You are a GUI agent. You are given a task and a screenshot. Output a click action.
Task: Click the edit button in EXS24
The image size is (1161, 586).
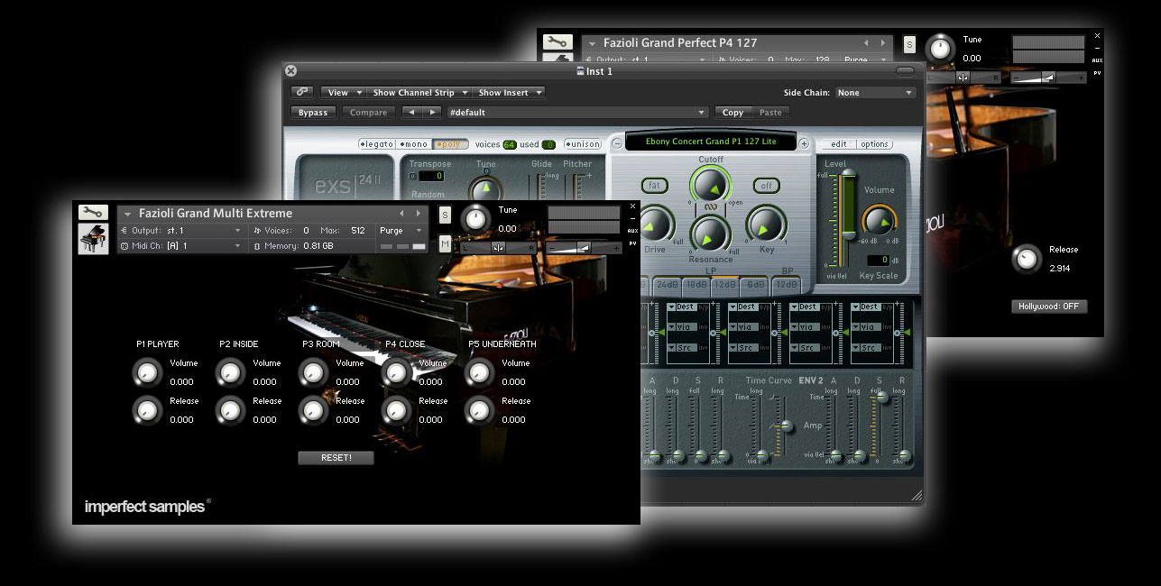(x=839, y=144)
